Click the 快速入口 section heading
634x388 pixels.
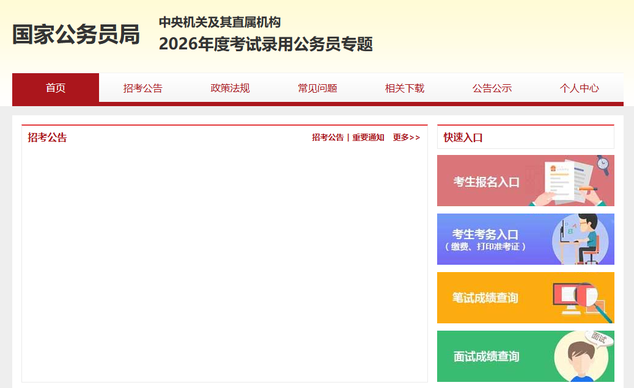point(463,138)
